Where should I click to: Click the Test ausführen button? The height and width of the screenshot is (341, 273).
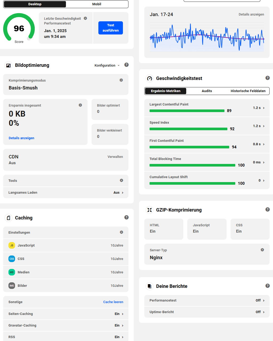[x=111, y=28]
